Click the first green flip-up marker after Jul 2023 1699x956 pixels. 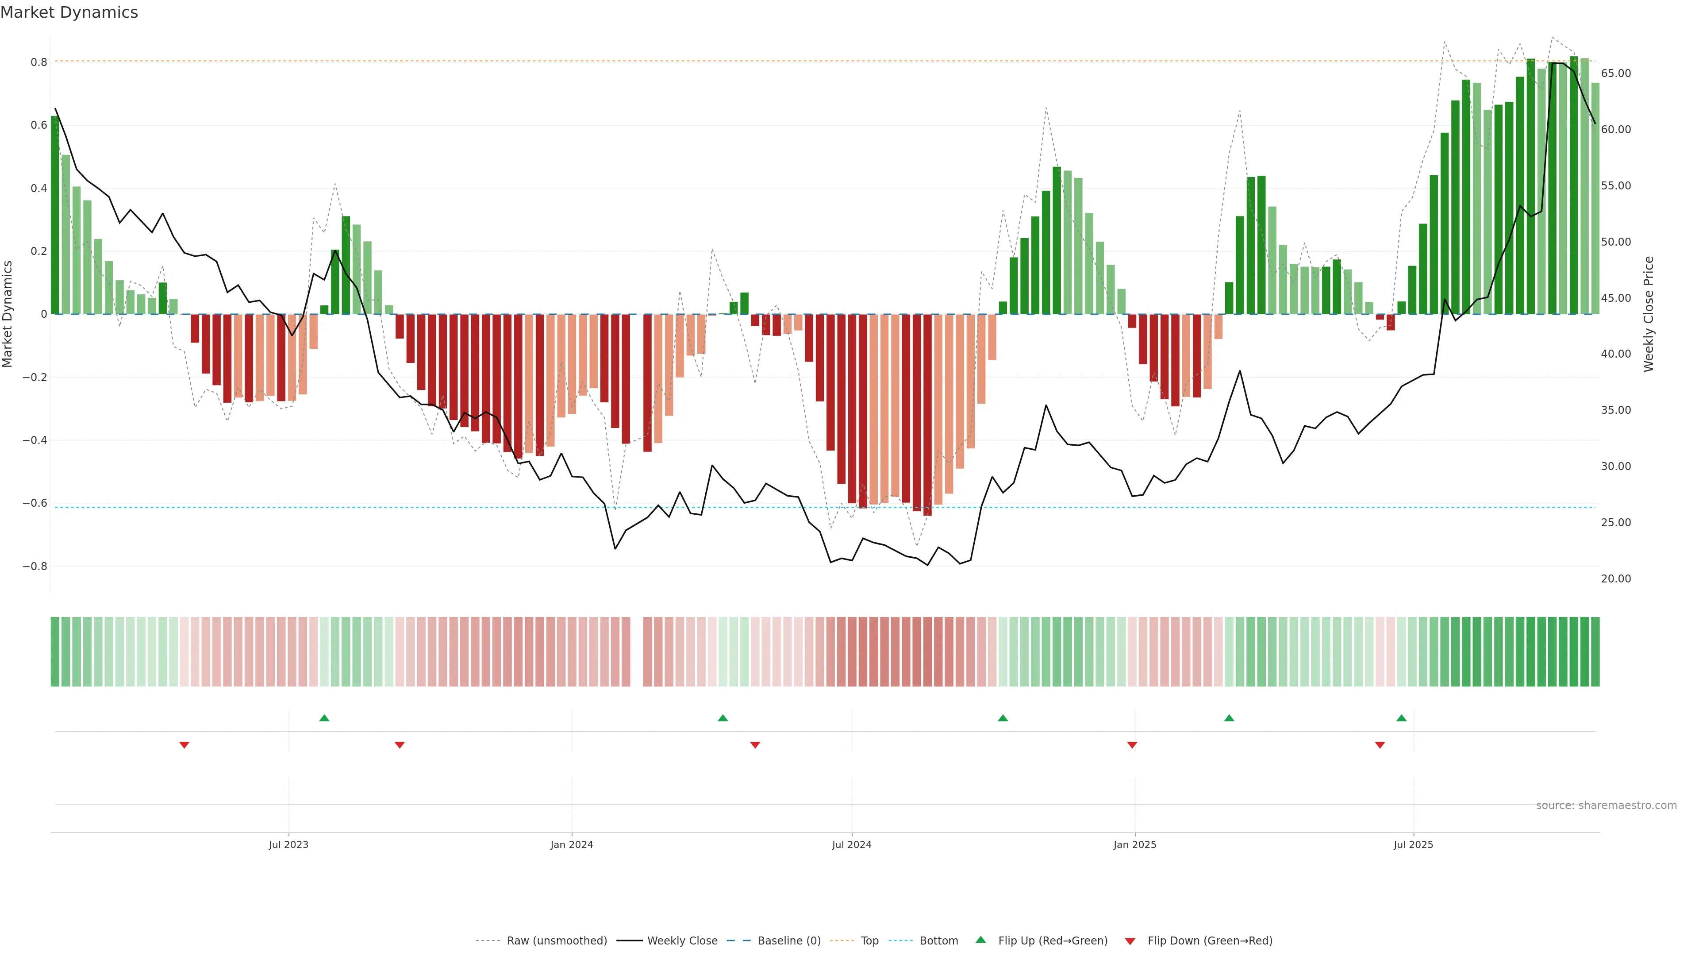(324, 718)
